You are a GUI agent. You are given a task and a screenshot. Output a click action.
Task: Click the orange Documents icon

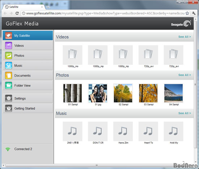(x=9, y=75)
